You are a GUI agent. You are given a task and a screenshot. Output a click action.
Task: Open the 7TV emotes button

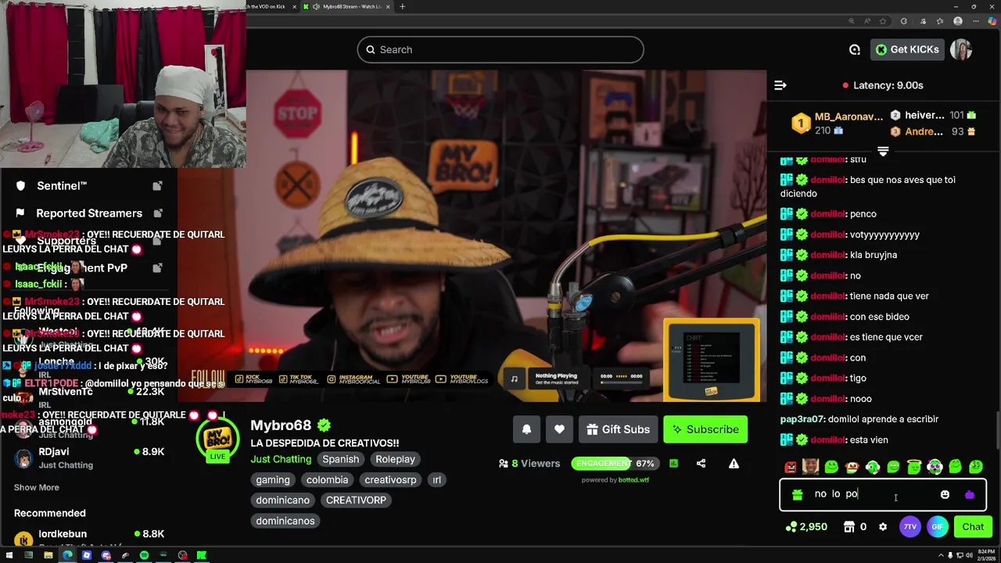click(910, 527)
